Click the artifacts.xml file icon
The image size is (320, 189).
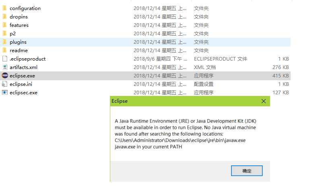pos(4,67)
